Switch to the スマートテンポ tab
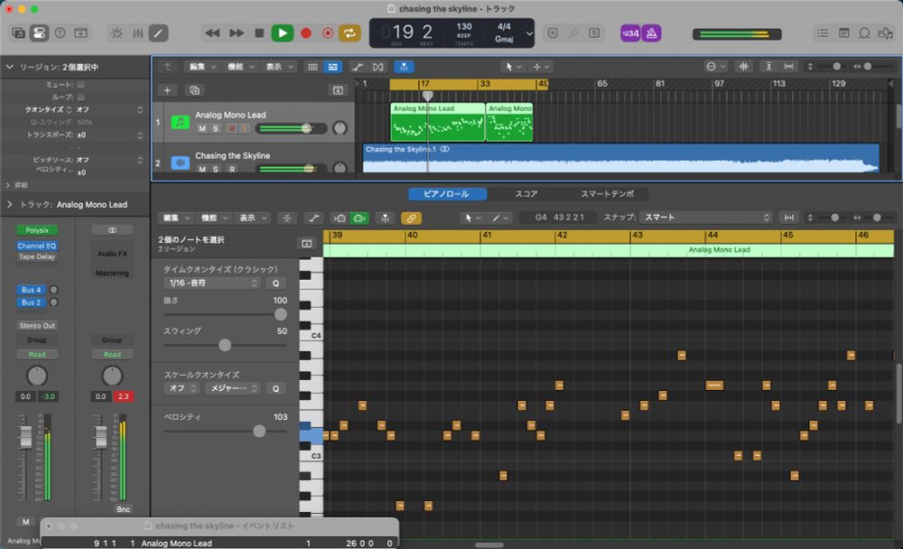The height and width of the screenshot is (549, 903). click(x=607, y=194)
